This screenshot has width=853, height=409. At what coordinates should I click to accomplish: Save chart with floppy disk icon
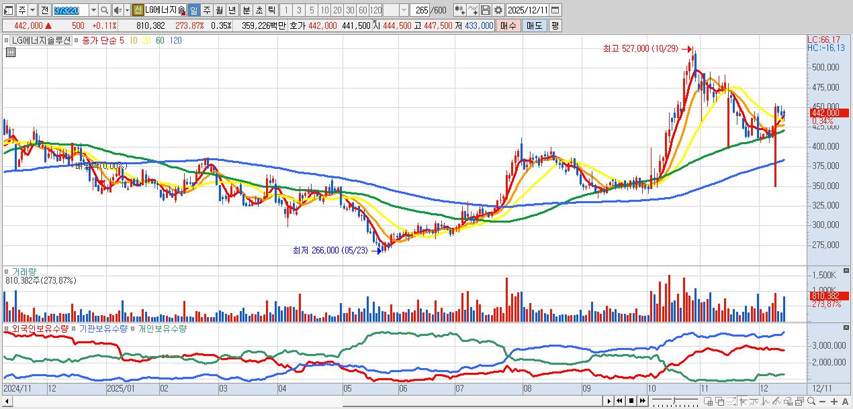[x=486, y=11]
